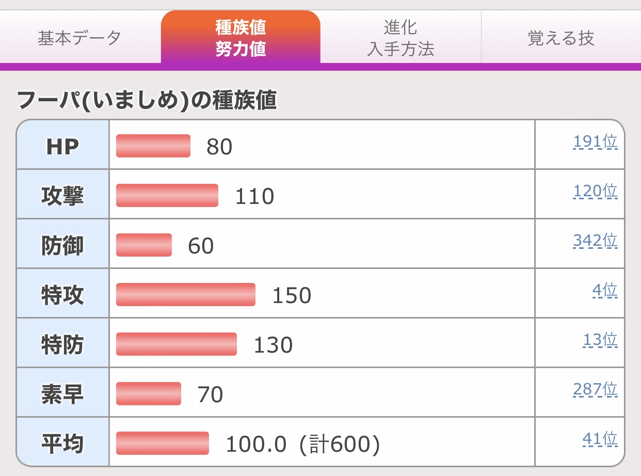This screenshot has width=641, height=476.
Task: Click the 防御 row header
Action: coord(62,246)
